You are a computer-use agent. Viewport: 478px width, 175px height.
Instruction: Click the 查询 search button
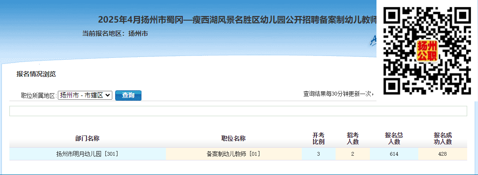click(128, 95)
